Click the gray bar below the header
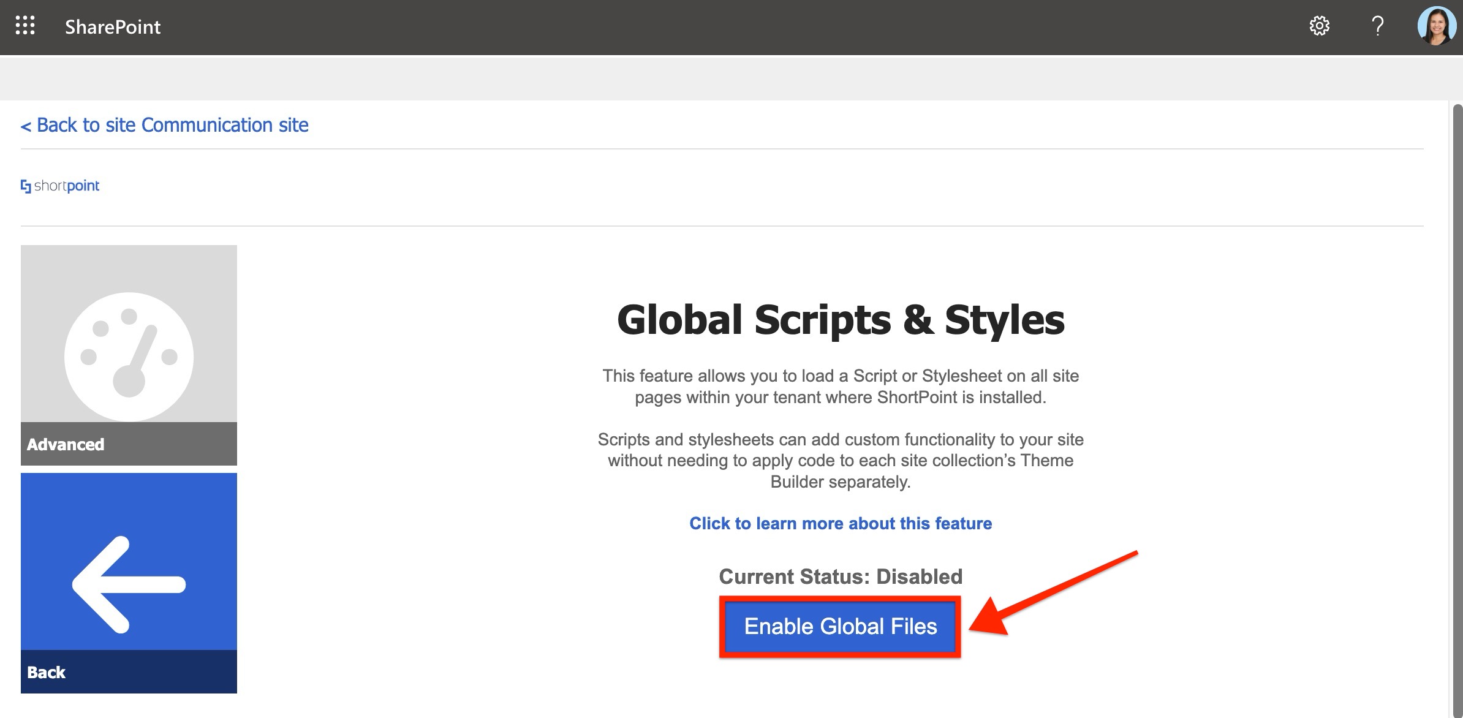 point(731,78)
